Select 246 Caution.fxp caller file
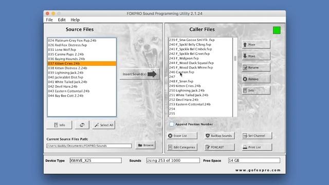The image size is (329, 185). 200,72
